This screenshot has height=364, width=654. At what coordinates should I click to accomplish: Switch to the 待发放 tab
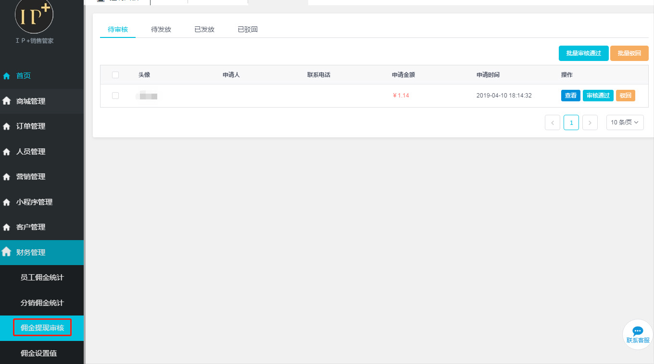(161, 29)
